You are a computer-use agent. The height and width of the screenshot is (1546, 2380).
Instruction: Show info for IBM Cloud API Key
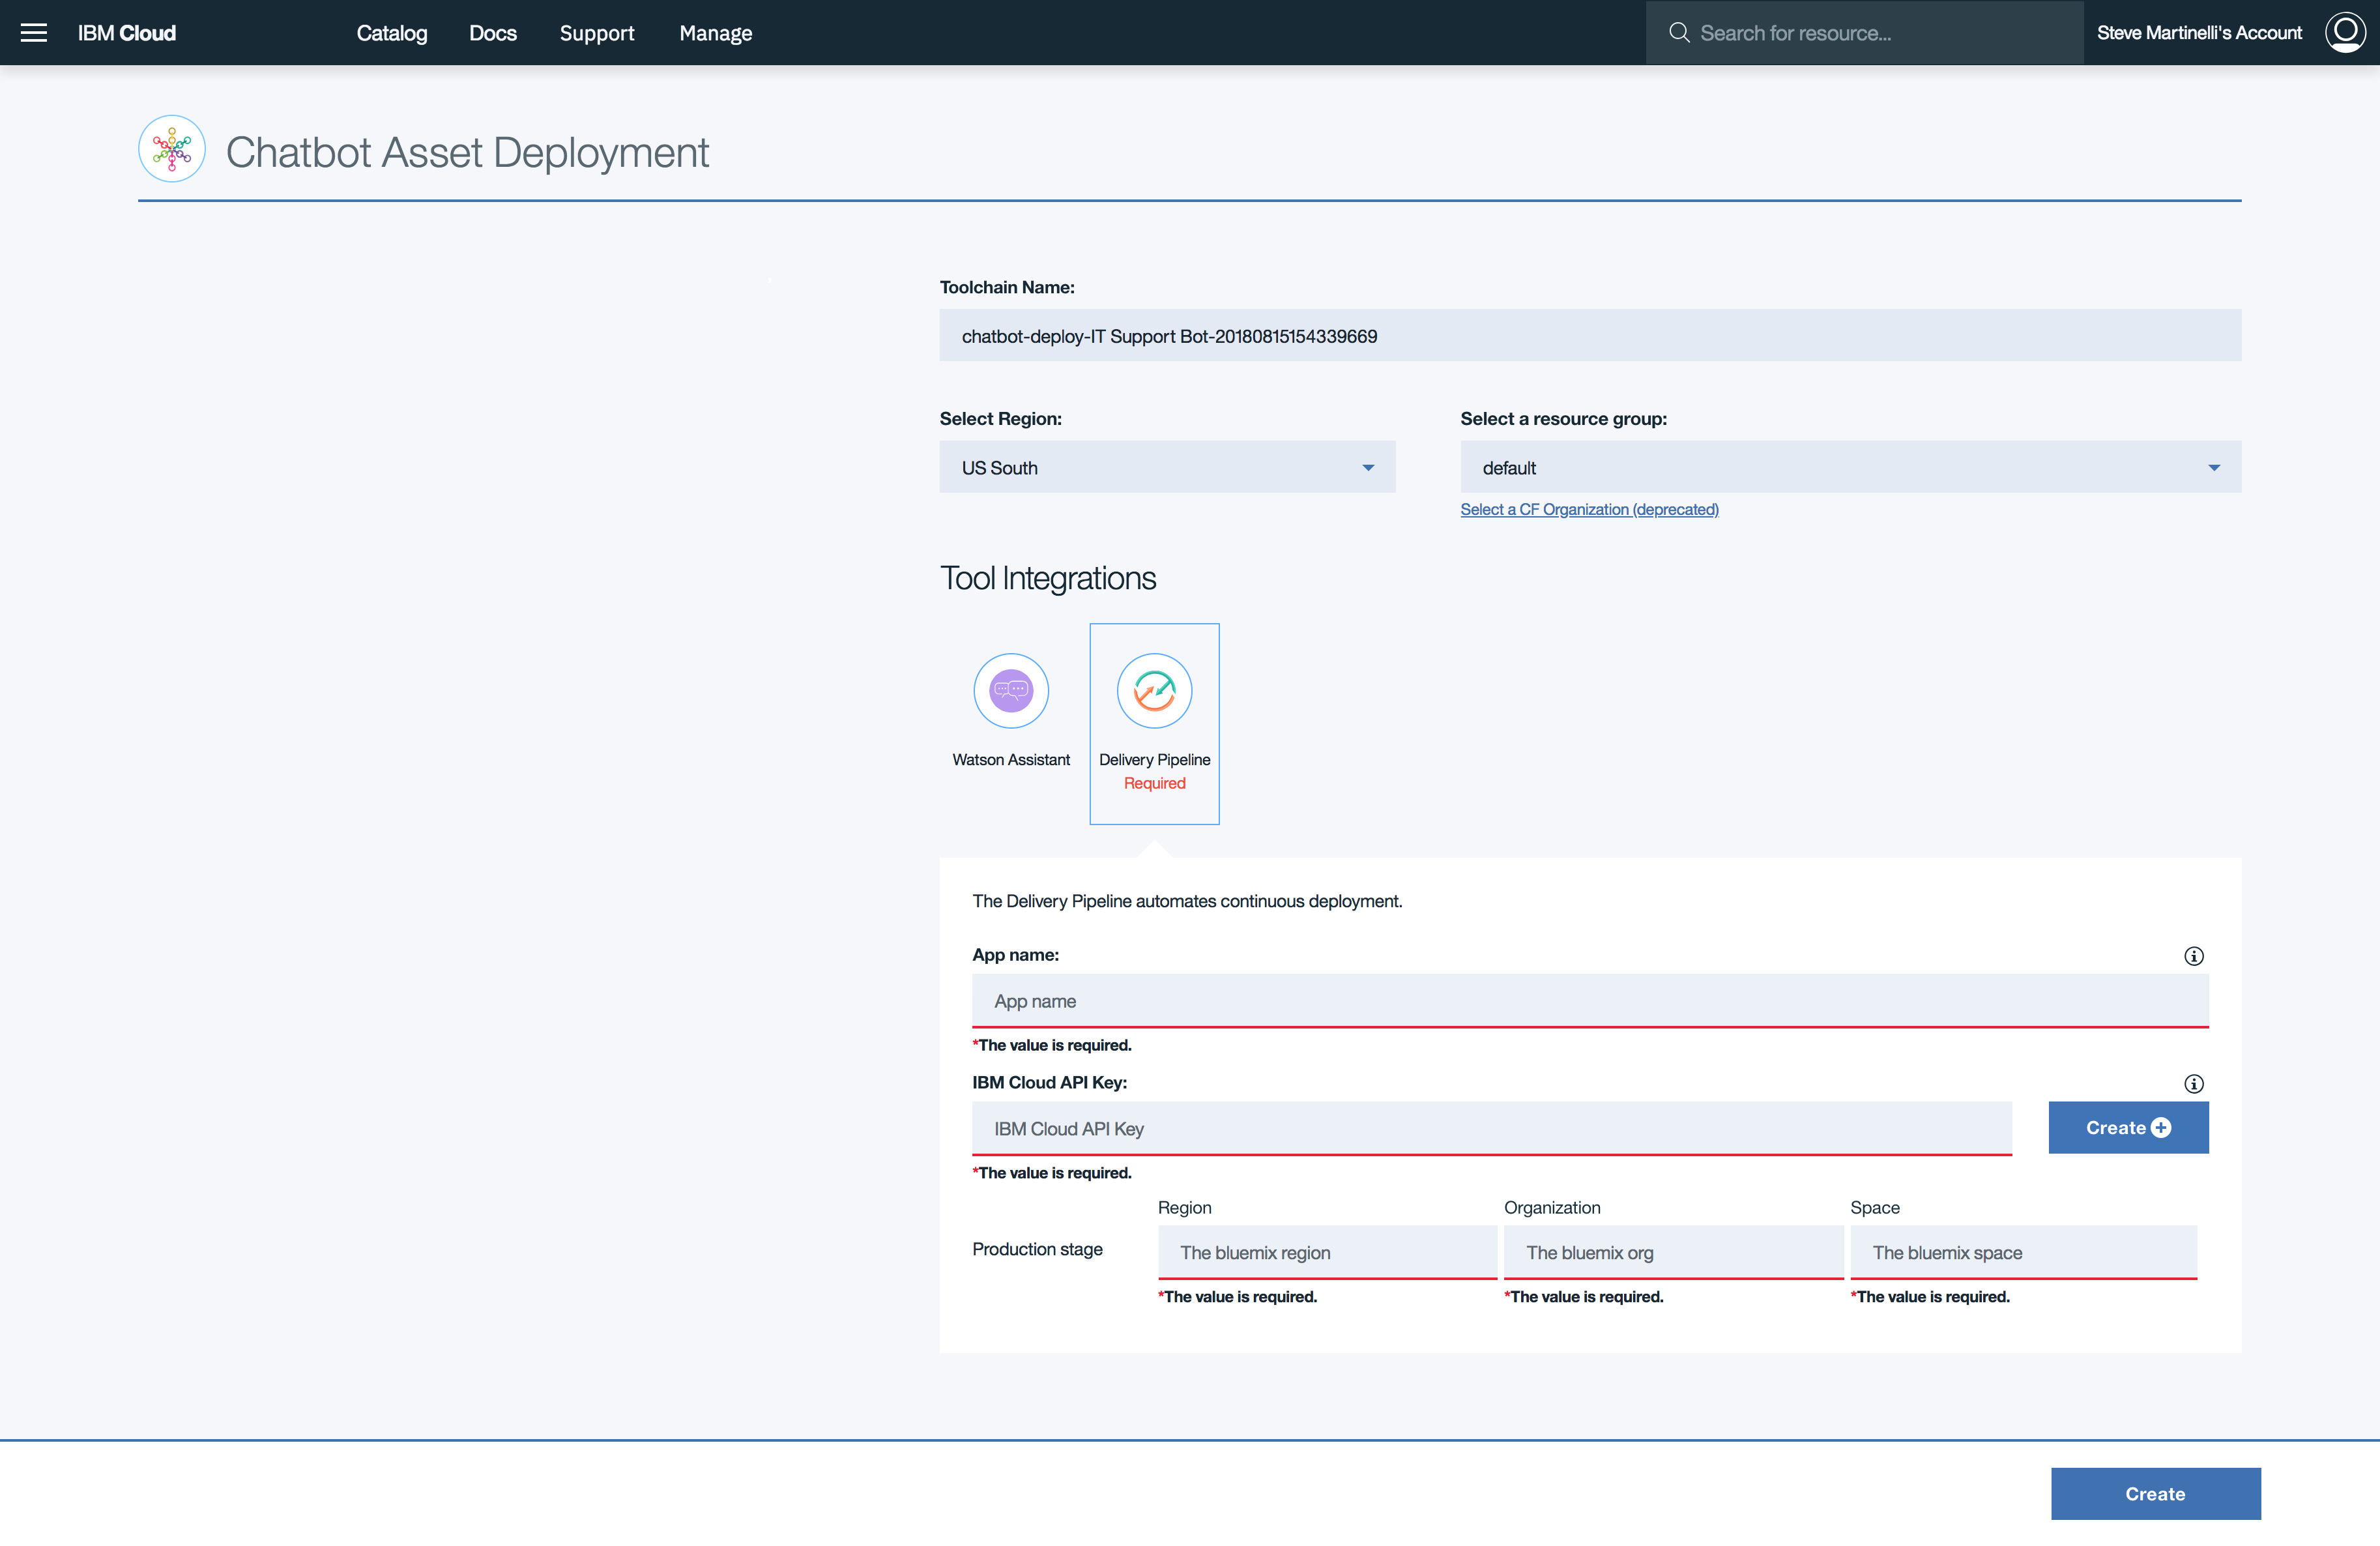[x=2193, y=1084]
